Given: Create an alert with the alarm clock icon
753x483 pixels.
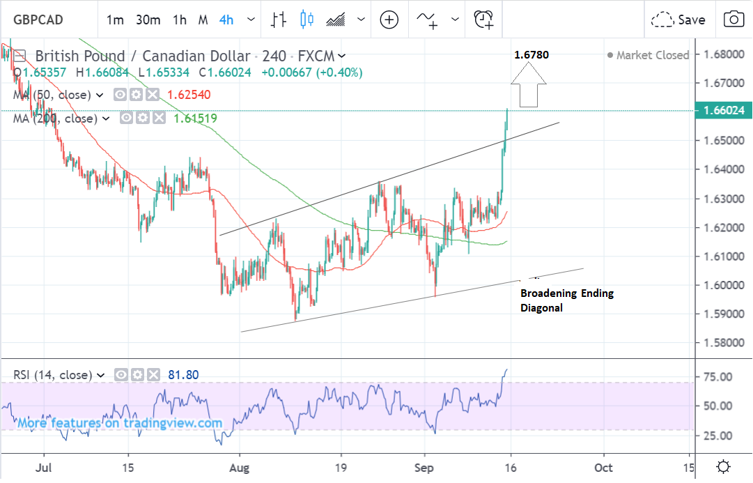Looking at the screenshot, I should pyautogui.click(x=483, y=20).
